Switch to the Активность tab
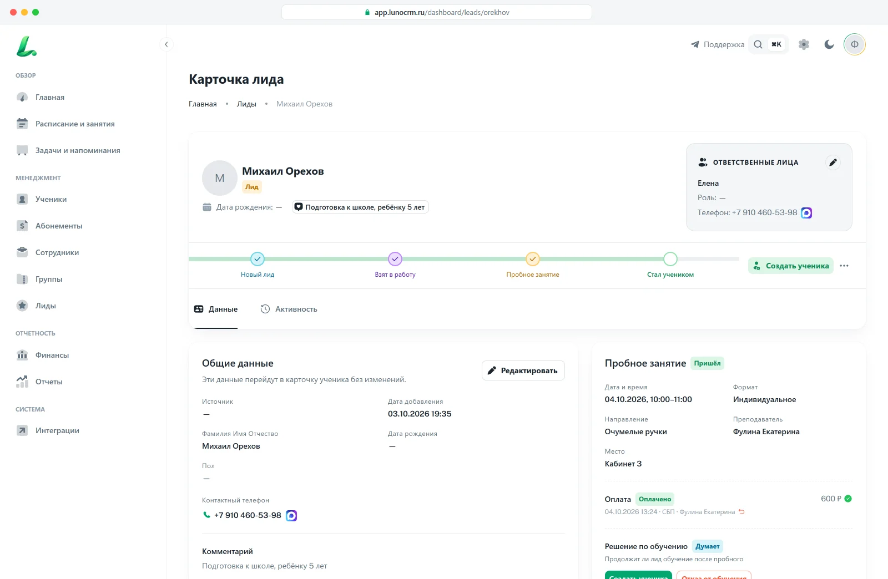The height and width of the screenshot is (579, 888). point(289,309)
